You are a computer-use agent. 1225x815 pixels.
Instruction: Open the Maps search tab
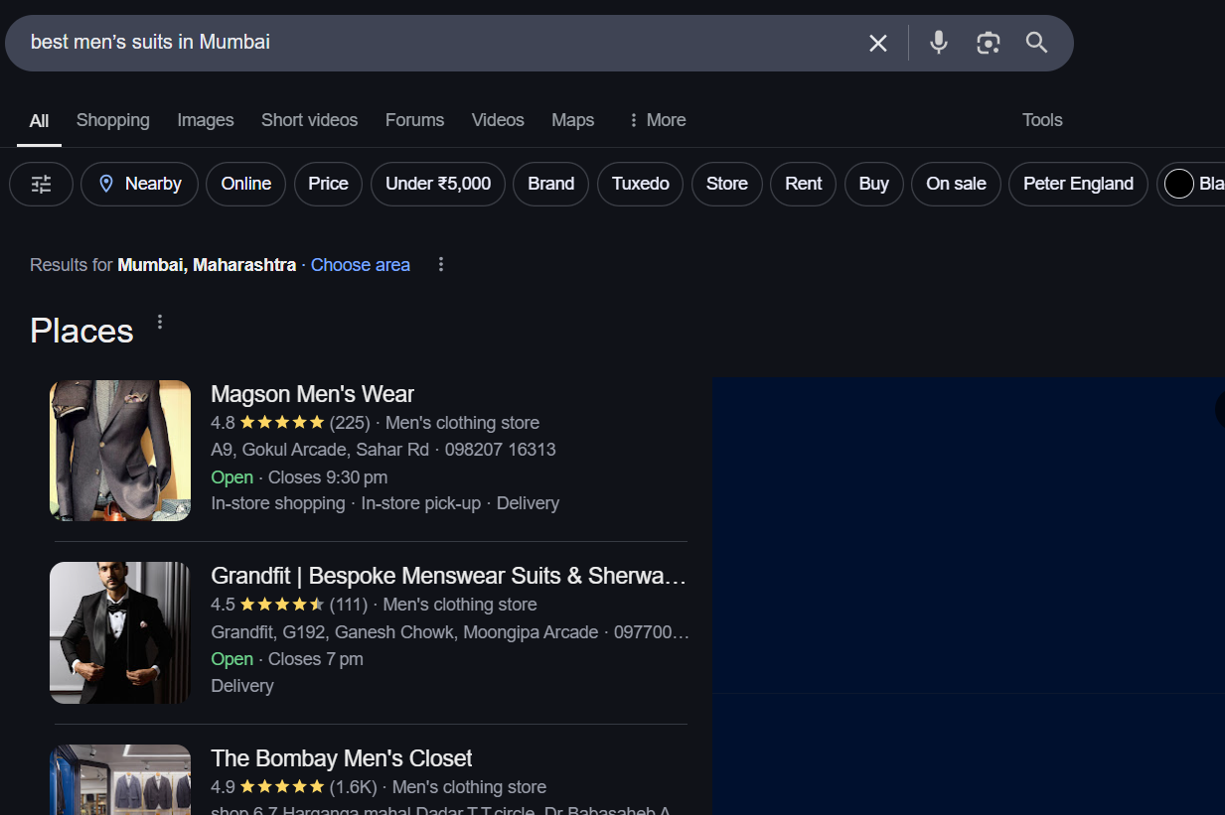[572, 119]
